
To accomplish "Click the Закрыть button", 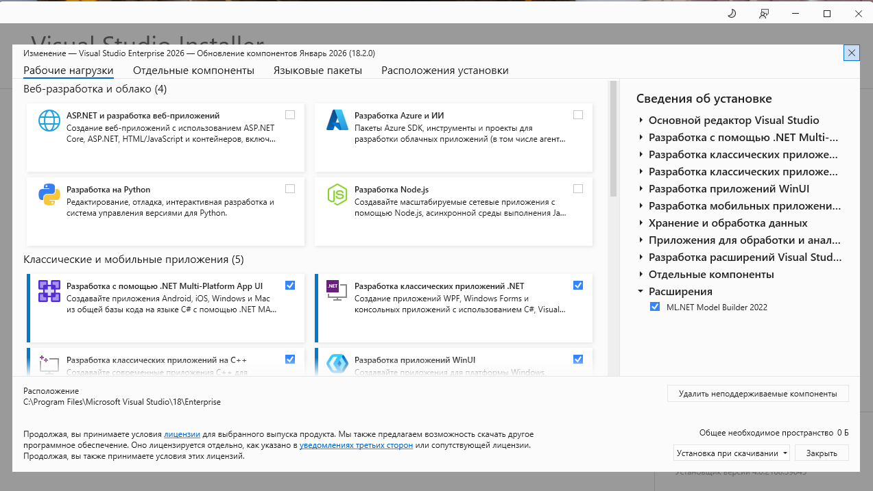I will pyautogui.click(x=822, y=453).
